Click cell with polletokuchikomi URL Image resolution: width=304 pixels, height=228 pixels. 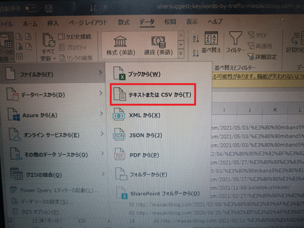point(251,187)
